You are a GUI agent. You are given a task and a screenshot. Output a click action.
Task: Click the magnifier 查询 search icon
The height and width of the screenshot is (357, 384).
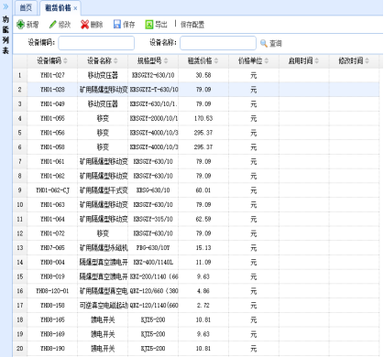[x=264, y=43]
